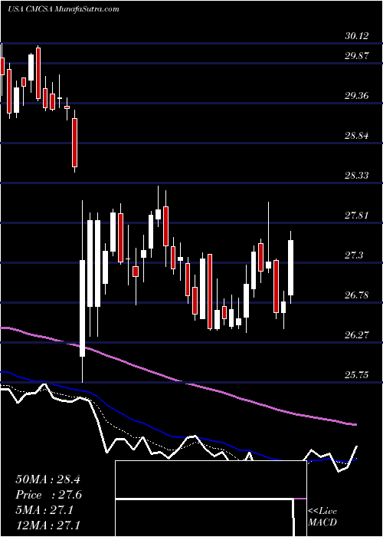Click the <<Live MACD label
383x537 pixels.
pos(322,517)
